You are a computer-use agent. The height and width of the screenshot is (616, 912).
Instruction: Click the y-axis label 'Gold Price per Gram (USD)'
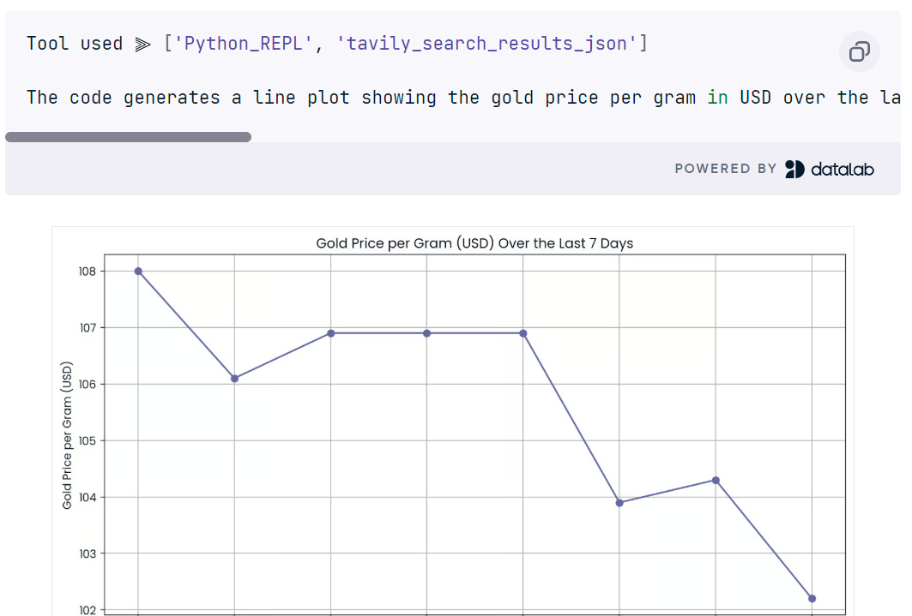68,432
